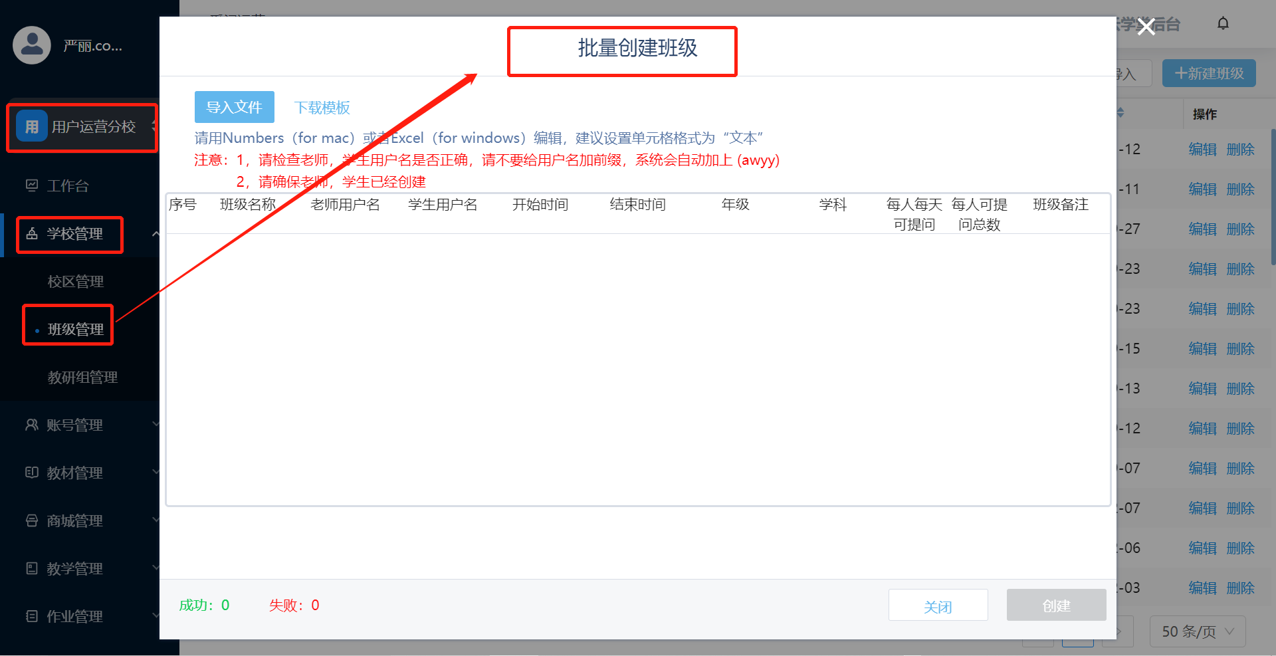The height and width of the screenshot is (656, 1276).
Task: Click 删除 in the -27 row
Action: (x=1241, y=229)
